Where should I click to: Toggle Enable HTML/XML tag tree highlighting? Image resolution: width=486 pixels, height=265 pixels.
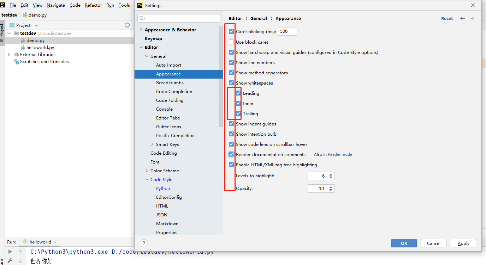pyautogui.click(x=231, y=165)
